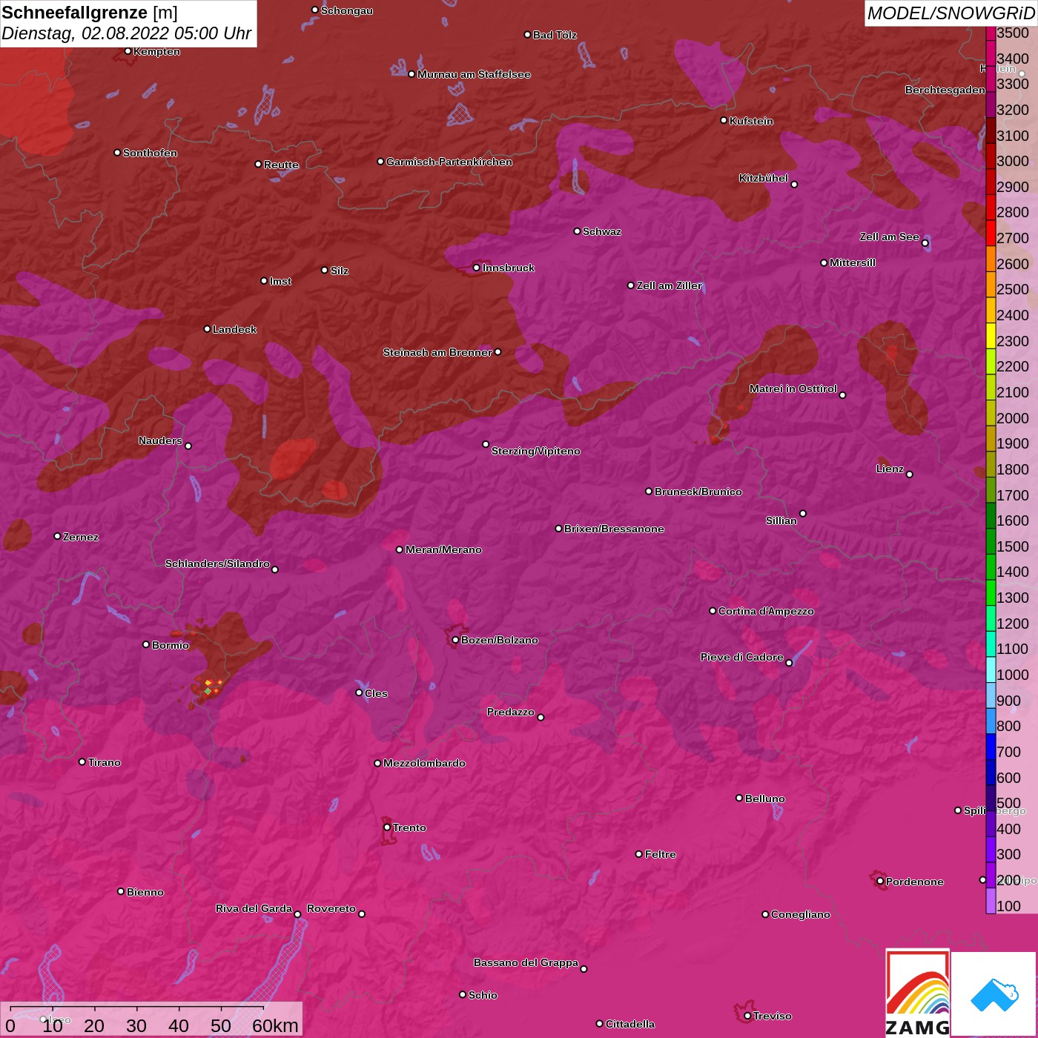Click the 30 mark on scale bar
The image size is (1038, 1038).
click(x=136, y=1025)
